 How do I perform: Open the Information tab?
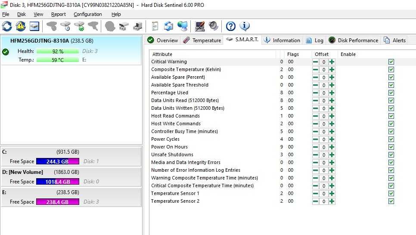pyautogui.click(x=282, y=40)
